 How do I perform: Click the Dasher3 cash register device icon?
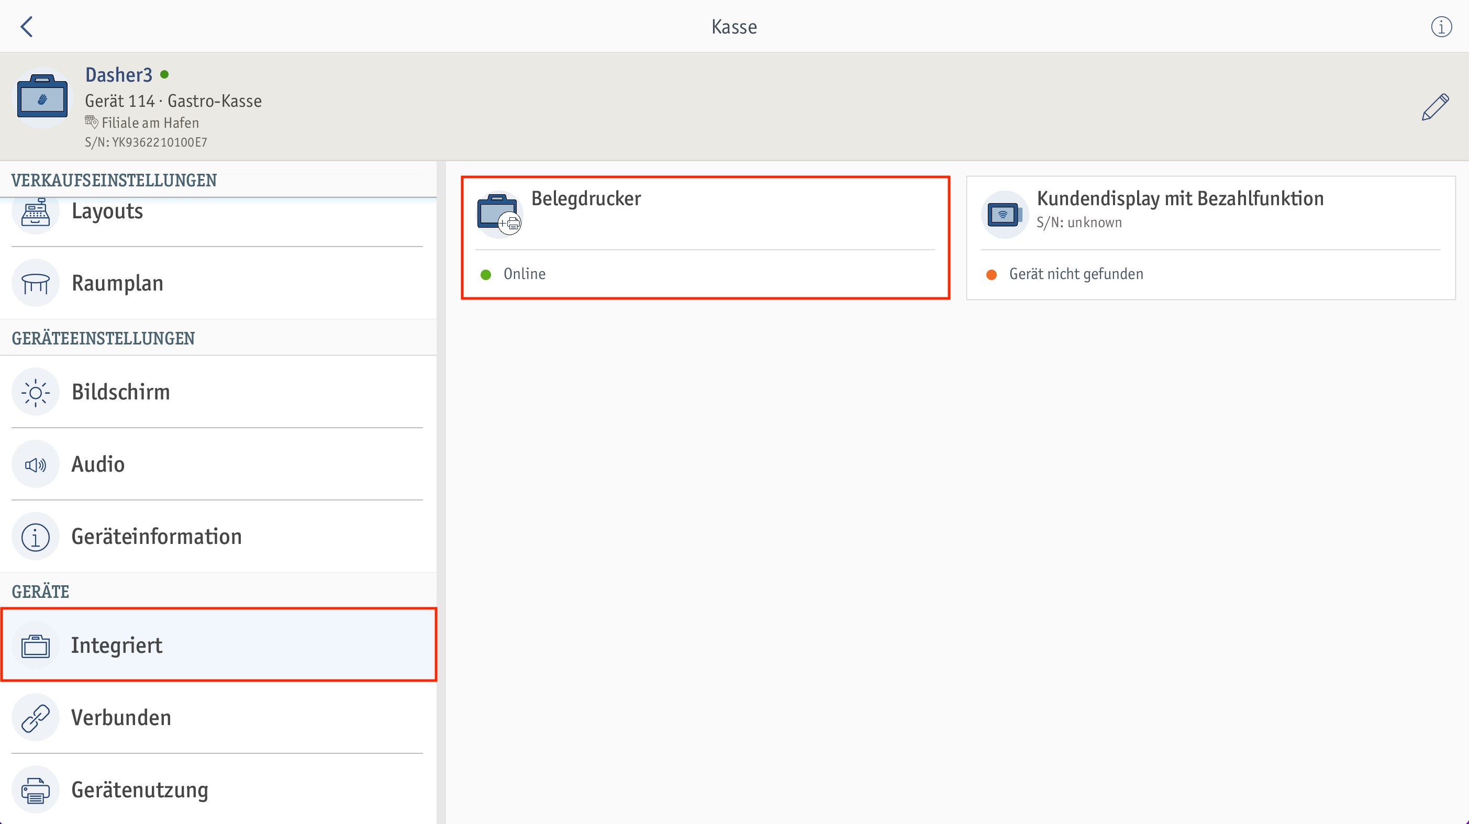coord(42,97)
